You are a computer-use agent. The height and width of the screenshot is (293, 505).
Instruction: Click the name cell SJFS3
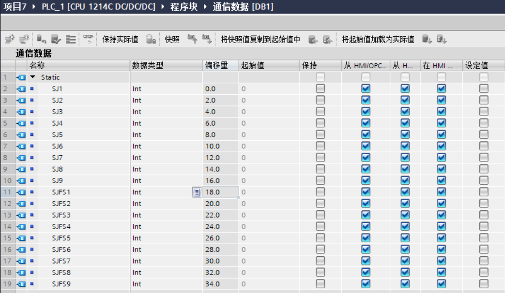pyautogui.click(x=78, y=215)
